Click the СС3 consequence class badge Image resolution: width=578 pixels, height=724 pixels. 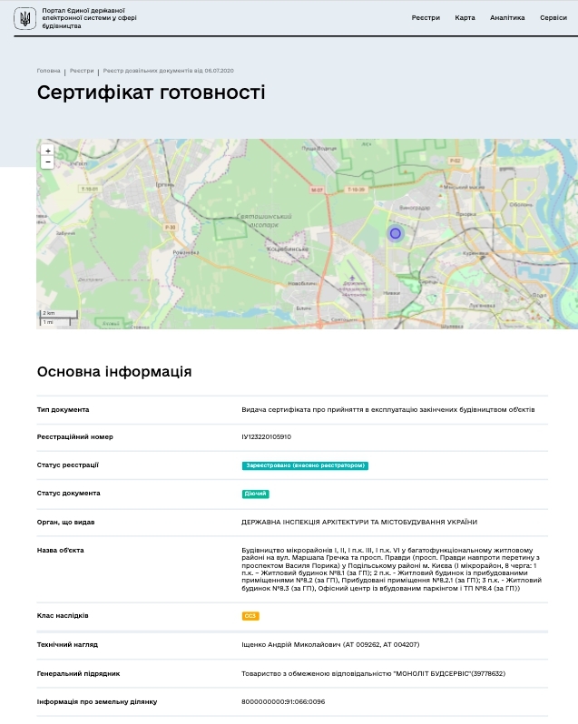coord(250,616)
